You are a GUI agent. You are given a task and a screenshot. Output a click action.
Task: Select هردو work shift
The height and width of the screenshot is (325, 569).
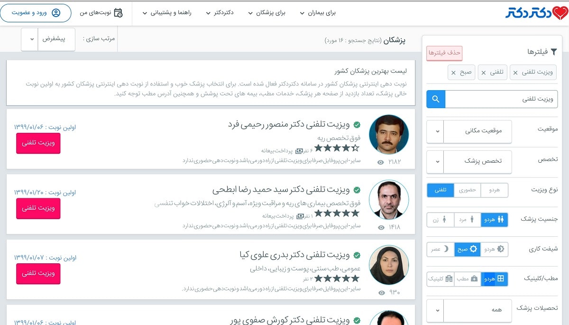(x=494, y=249)
